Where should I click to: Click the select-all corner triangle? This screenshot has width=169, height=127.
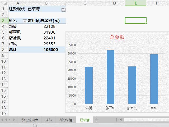click(5, 3)
